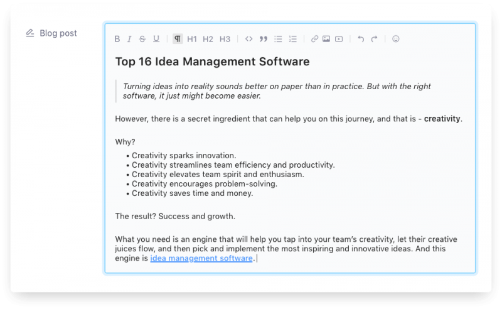Open the emoji picker
The image size is (502, 309).
pyautogui.click(x=395, y=39)
